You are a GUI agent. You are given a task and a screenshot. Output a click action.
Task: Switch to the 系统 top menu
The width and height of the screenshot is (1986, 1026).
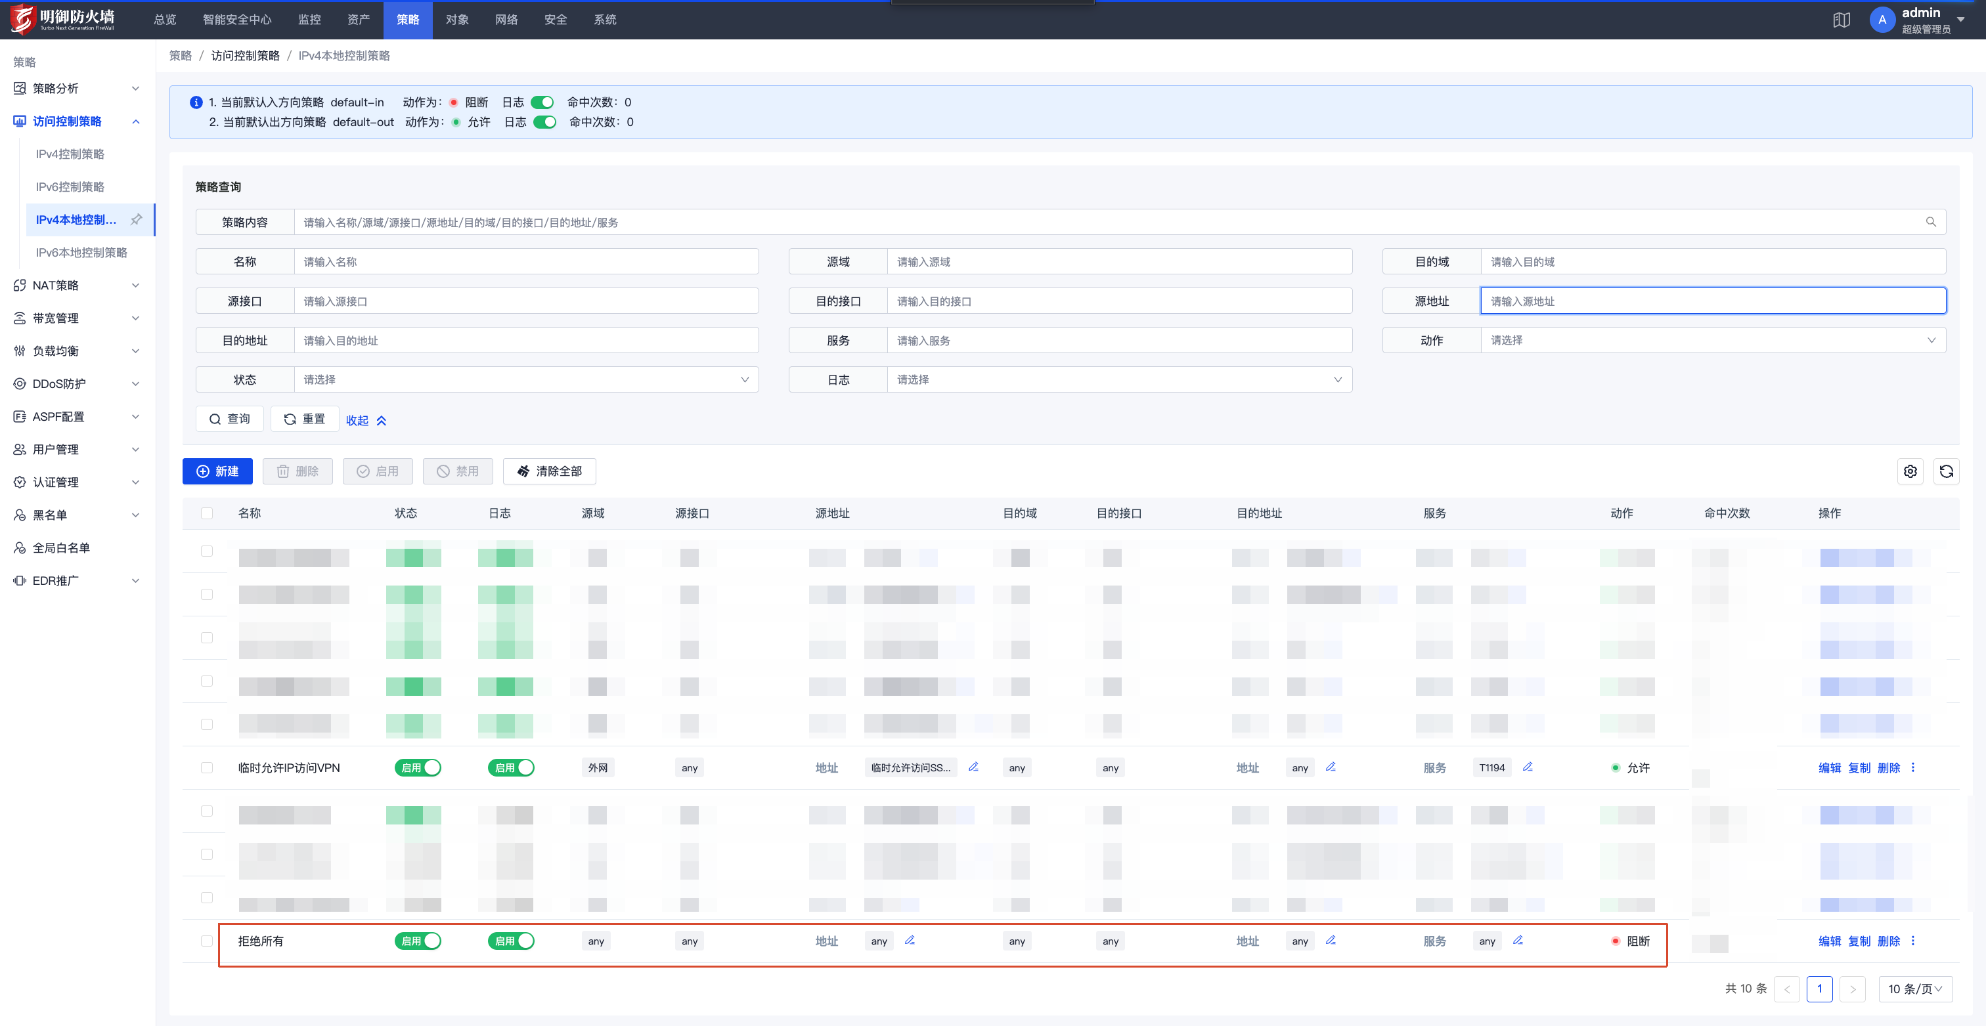[x=606, y=20]
